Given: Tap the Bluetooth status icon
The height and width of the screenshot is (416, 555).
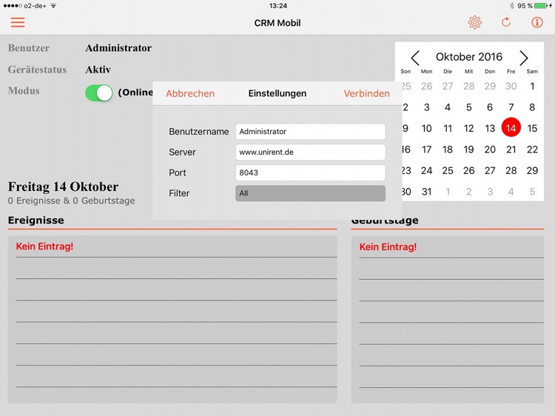Looking at the screenshot, I should pyautogui.click(x=511, y=6).
